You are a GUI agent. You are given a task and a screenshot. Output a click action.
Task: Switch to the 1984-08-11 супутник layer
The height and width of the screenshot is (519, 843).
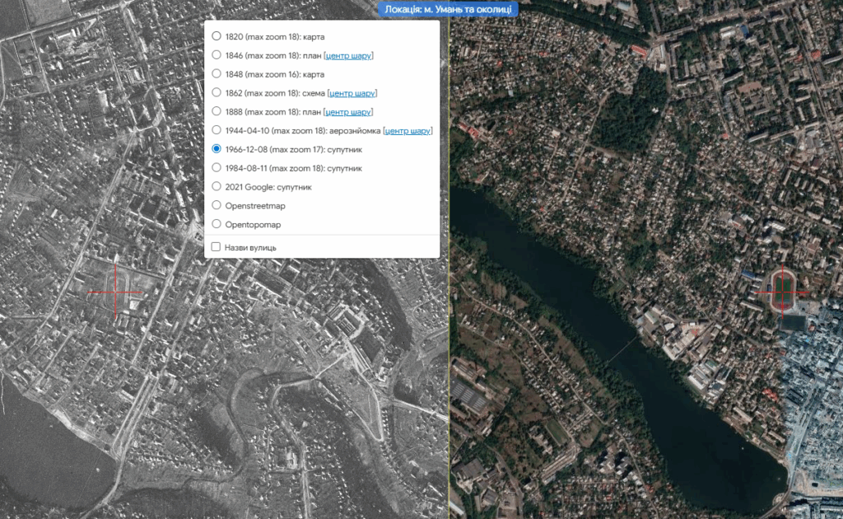217,168
